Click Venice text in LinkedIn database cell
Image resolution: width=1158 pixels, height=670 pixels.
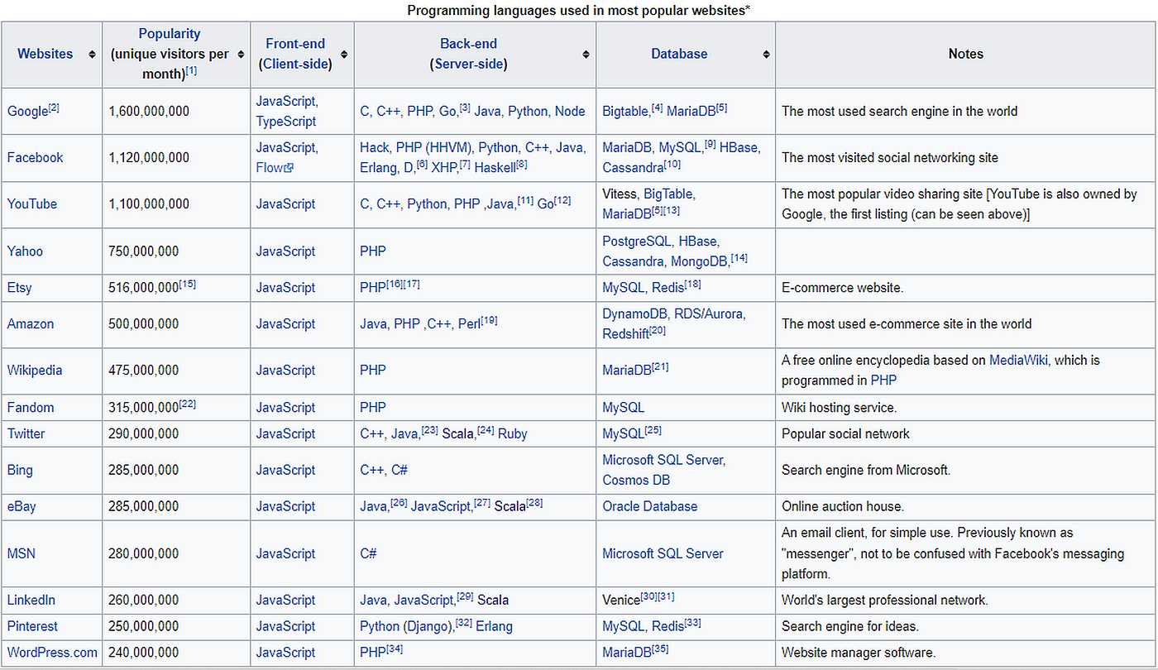pyautogui.click(x=621, y=601)
